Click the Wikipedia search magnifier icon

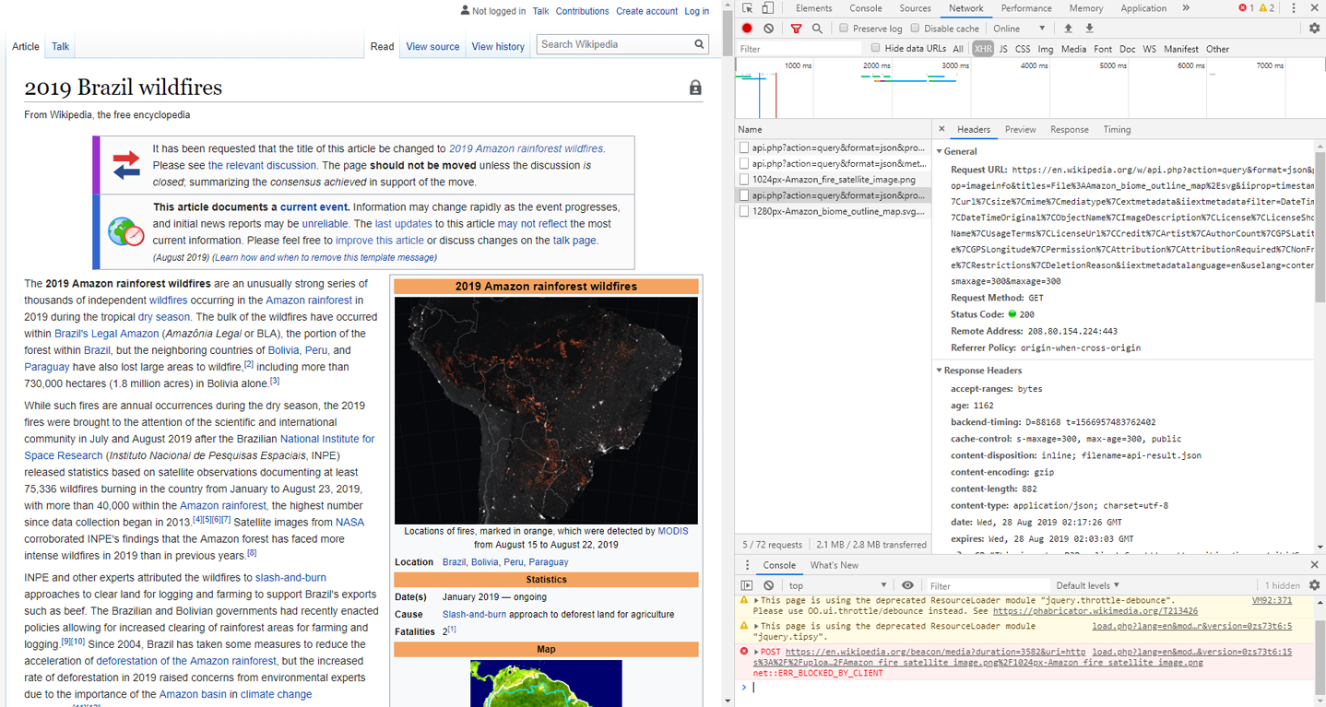click(700, 44)
